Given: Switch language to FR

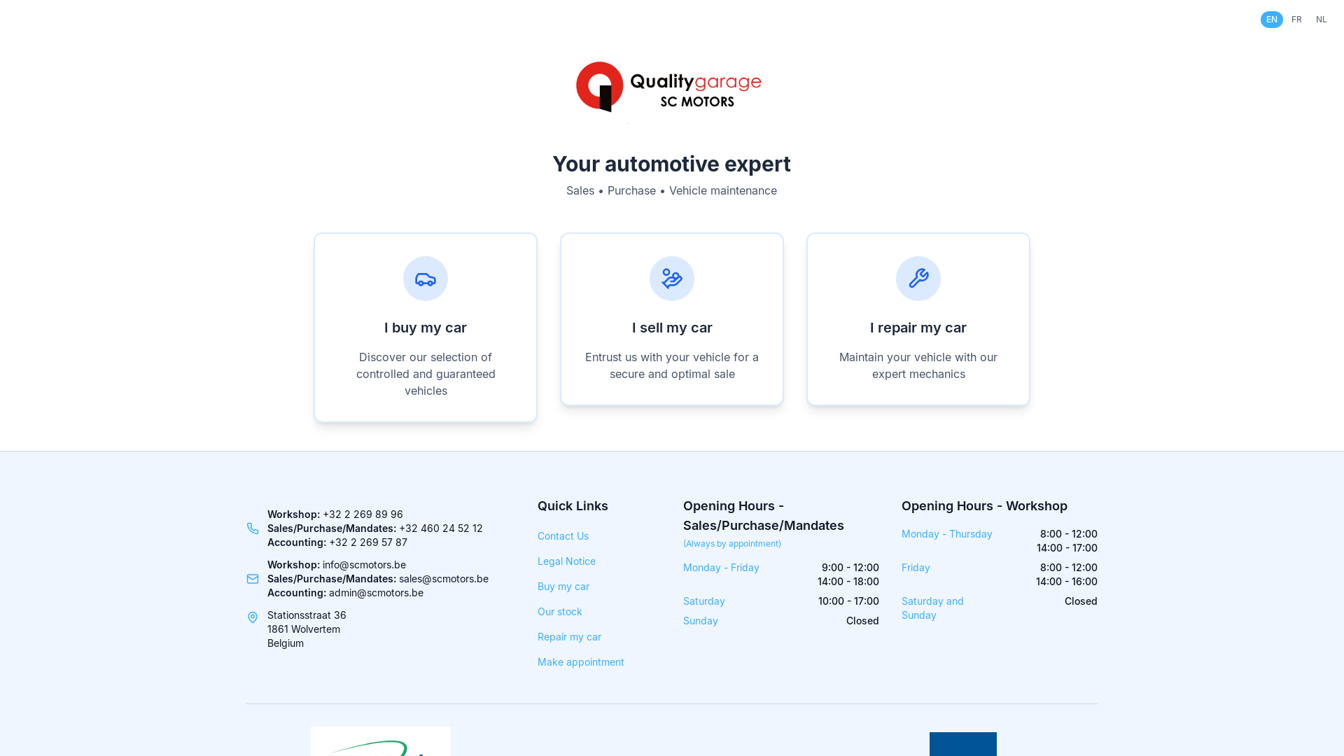Looking at the screenshot, I should click(x=1296, y=20).
